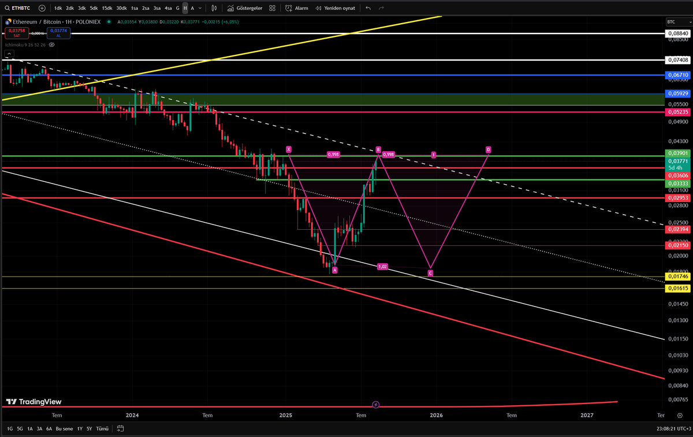Create an Alarm from the toolbar
This screenshot has height=437, width=693.
click(297, 9)
